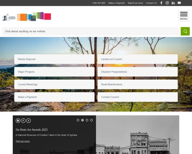Open the Careers at Council tile
The width and height of the screenshot is (192, 154).
pos(138,59)
